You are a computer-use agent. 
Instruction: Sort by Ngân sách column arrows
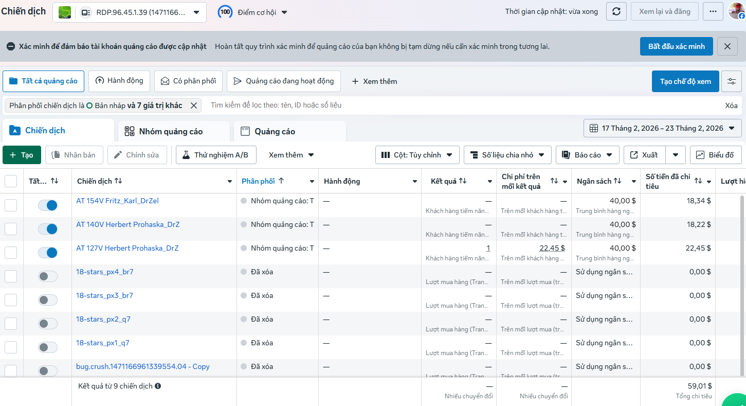[x=617, y=181]
